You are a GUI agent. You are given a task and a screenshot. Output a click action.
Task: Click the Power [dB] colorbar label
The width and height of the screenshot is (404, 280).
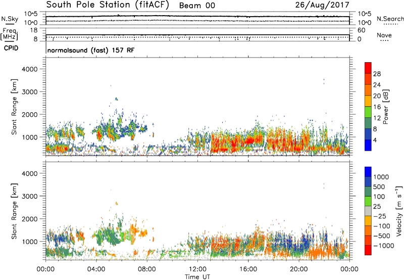385,107
